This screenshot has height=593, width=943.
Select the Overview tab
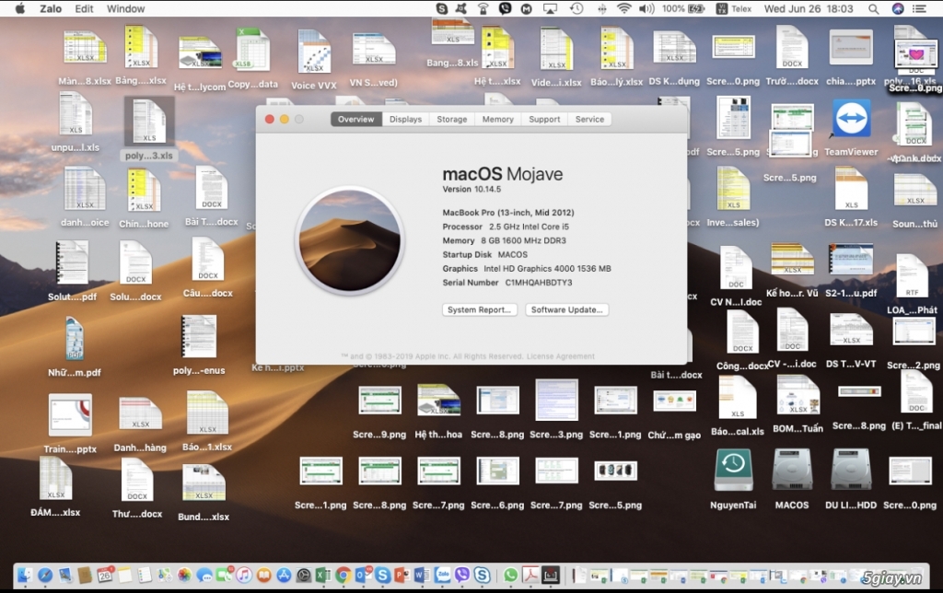356,119
